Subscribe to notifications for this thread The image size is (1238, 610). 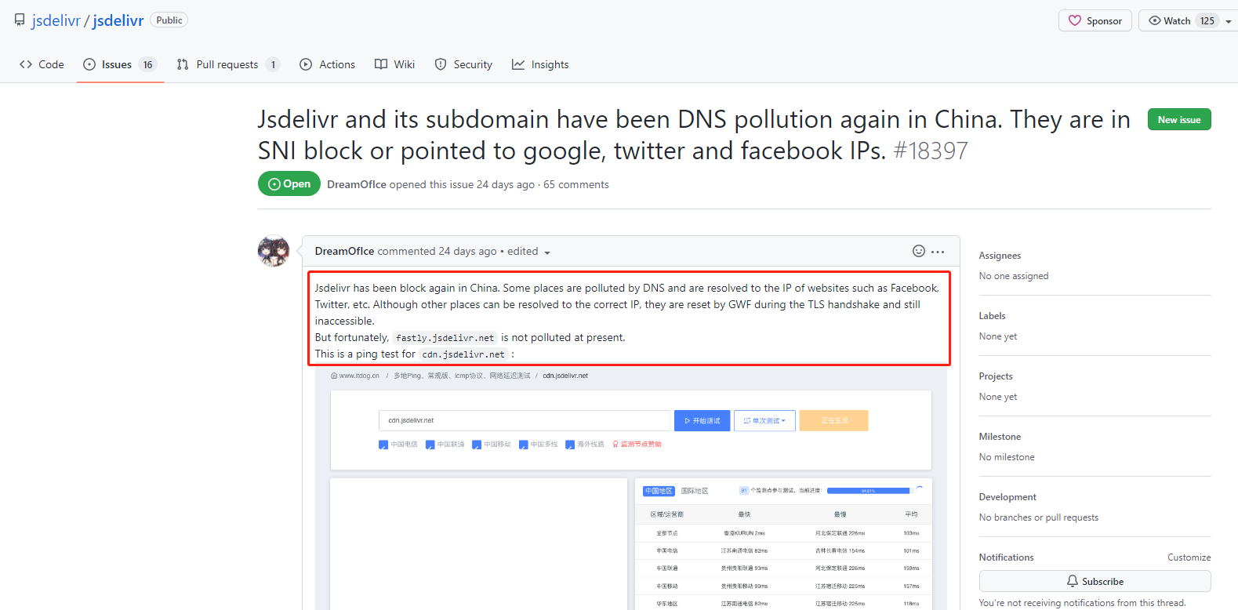(1095, 581)
